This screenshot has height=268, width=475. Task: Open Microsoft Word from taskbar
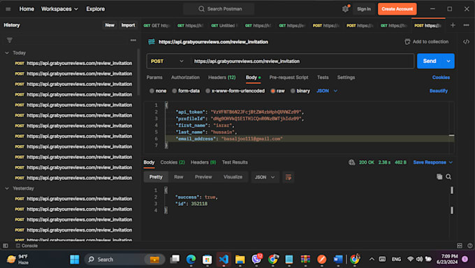click(x=338, y=260)
